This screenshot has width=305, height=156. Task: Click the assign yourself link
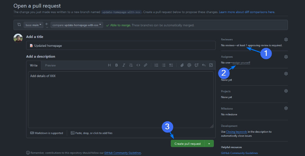[241, 63]
